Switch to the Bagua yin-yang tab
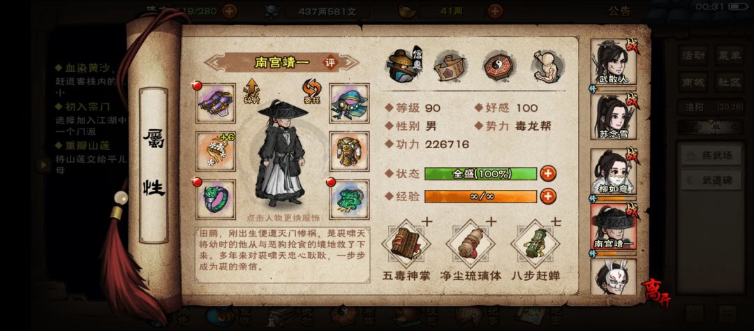 click(x=499, y=66)
